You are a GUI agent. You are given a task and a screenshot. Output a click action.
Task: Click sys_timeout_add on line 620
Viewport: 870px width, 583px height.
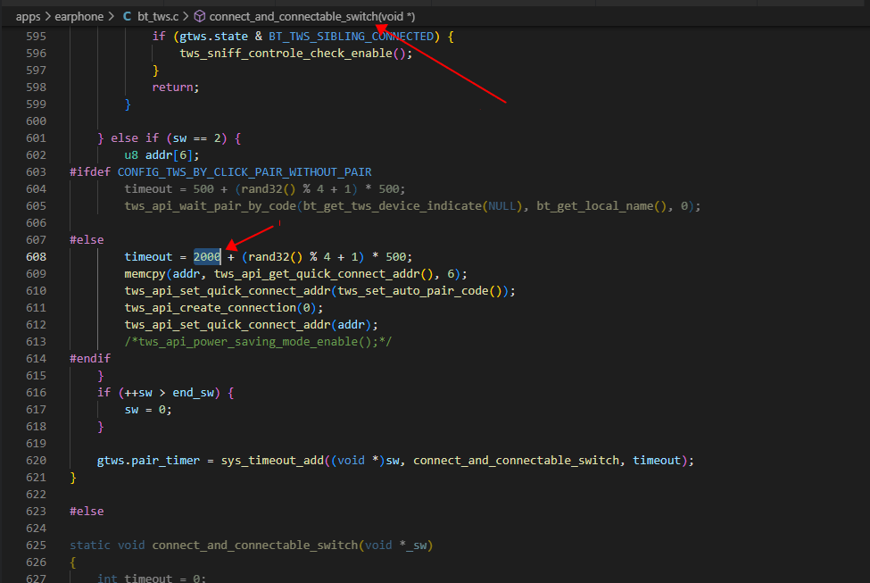(272, 461)
